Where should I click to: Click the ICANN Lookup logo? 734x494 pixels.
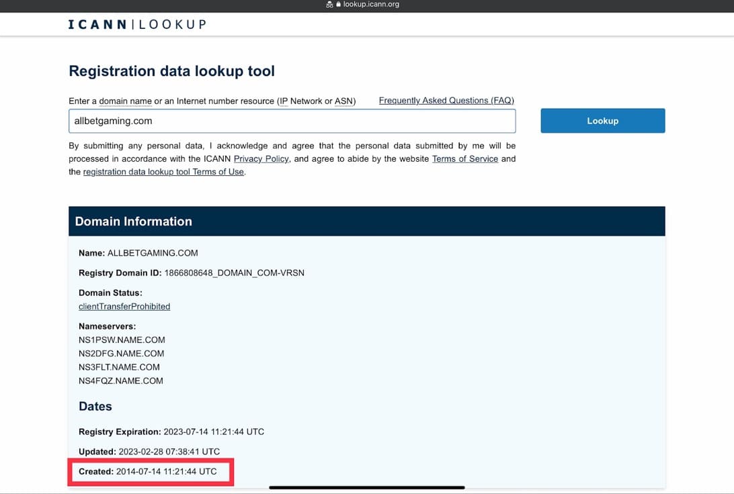pyautogui.click(x=137, y=24)
